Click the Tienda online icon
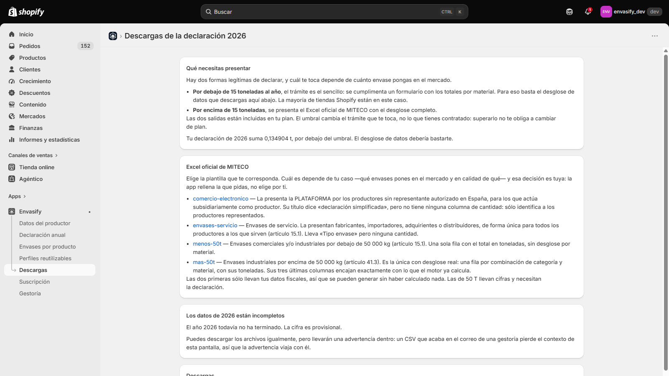The width and height of the screenshot is (669, 376). pos(12,167)
